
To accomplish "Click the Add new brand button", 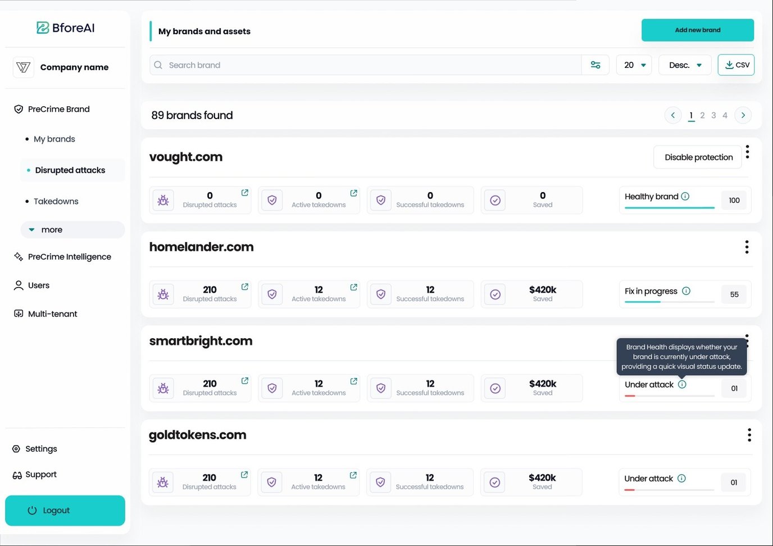I will [698, 30].
